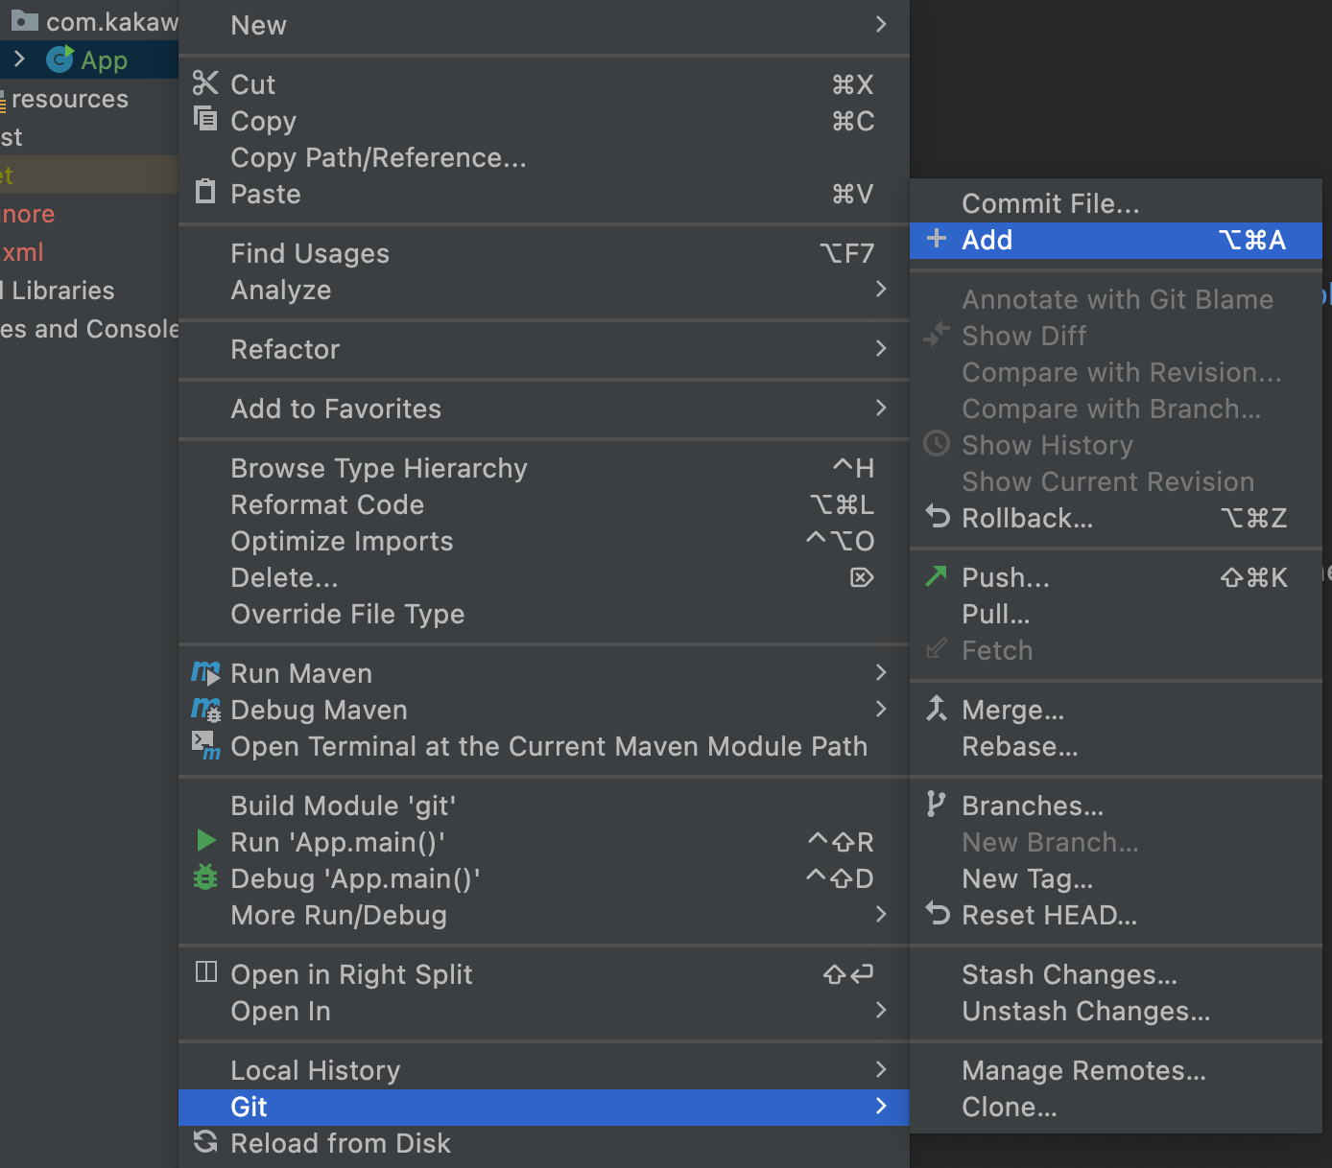Expand the Local History submenu
The image size is (1332, 1168).
tap(315, 1070)
